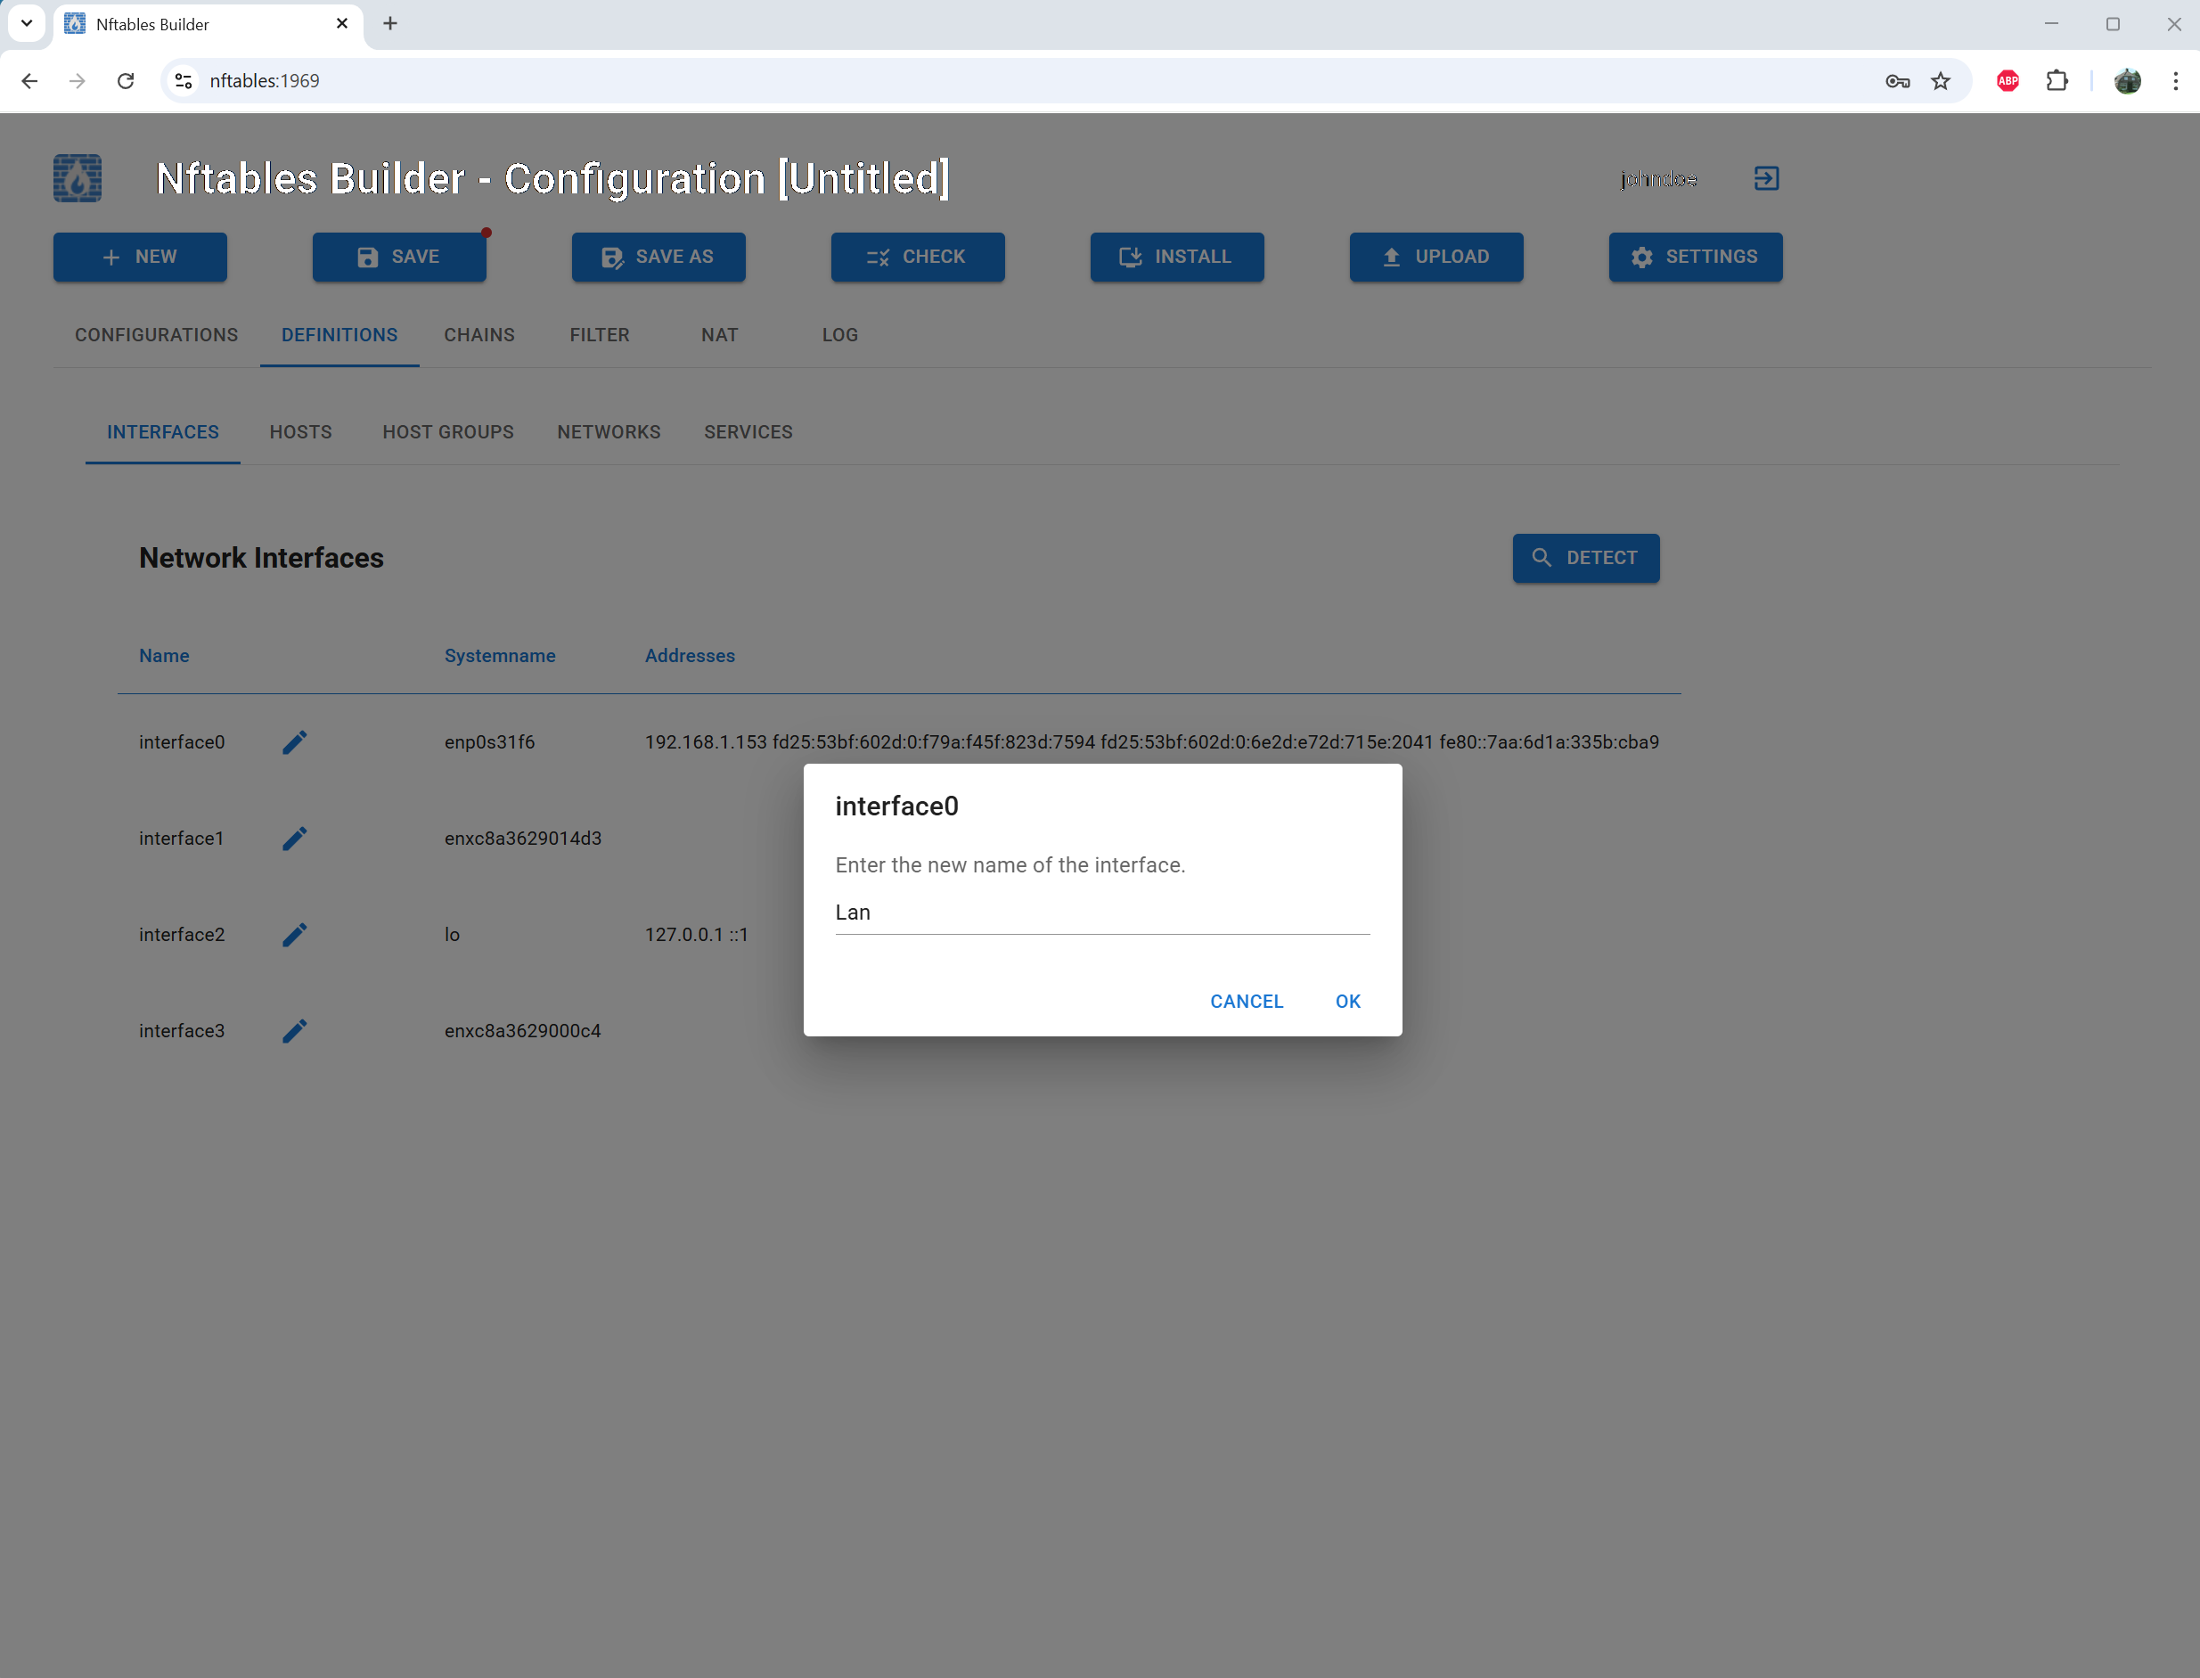Check the configuration using CHECK
Viewport: 2200px width, 1678px height.
(x=917, y=257)
